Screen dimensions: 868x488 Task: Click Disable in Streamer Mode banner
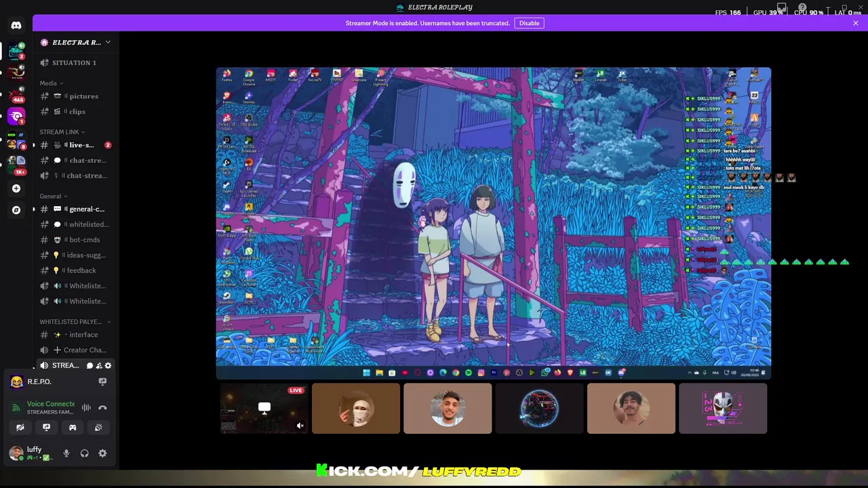pyautogui.click(x=529, y=23)
